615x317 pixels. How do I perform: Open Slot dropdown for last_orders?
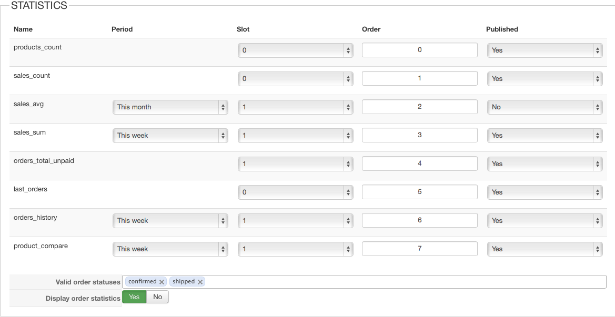(295, 192)
